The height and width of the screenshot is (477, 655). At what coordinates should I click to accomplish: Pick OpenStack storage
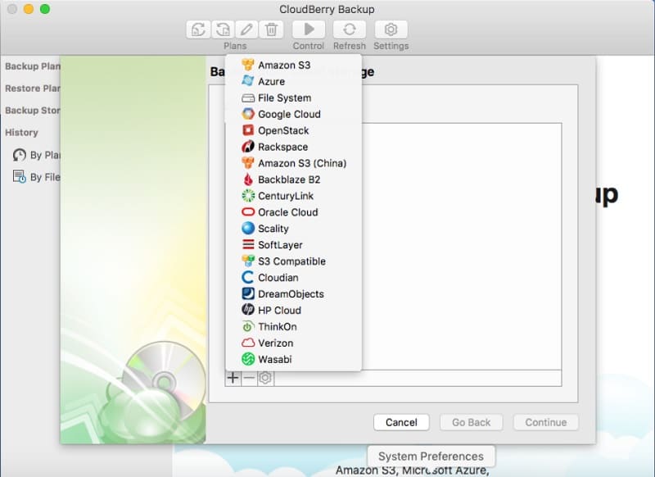point(293,130)
